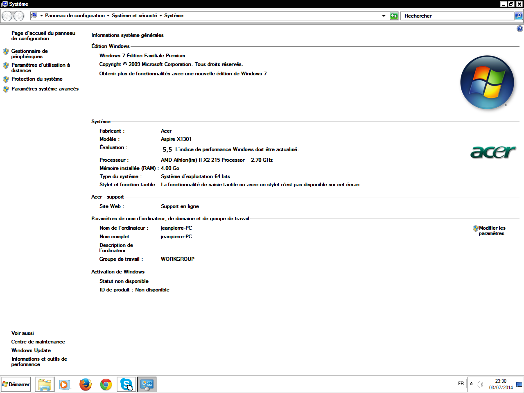Show hidden tray icons arrow
The width and height of the screenshot is (524, 393).
[472, 384]
